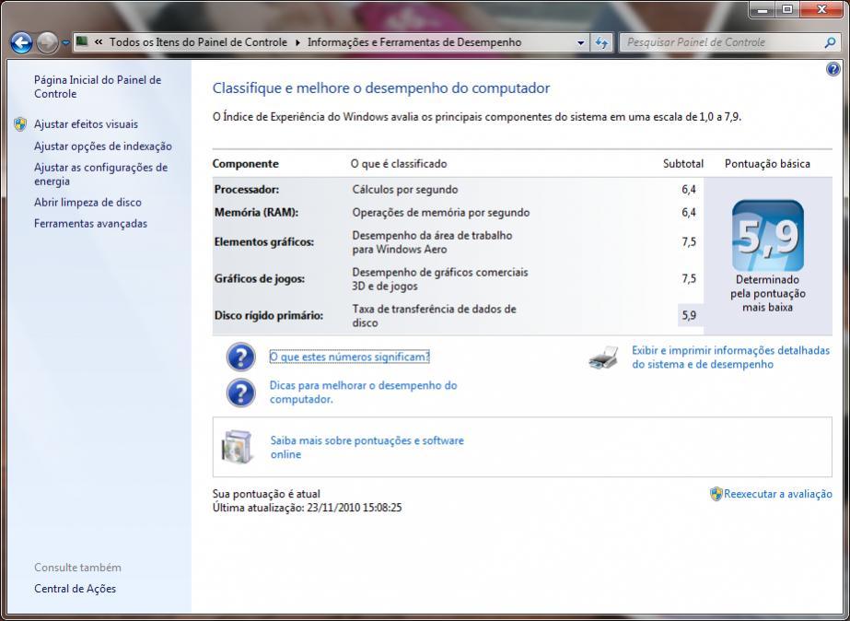The image size is (850, 621).
Task: Open 'Ajustar efeitos visuais' link
Action: click(87, 124)
